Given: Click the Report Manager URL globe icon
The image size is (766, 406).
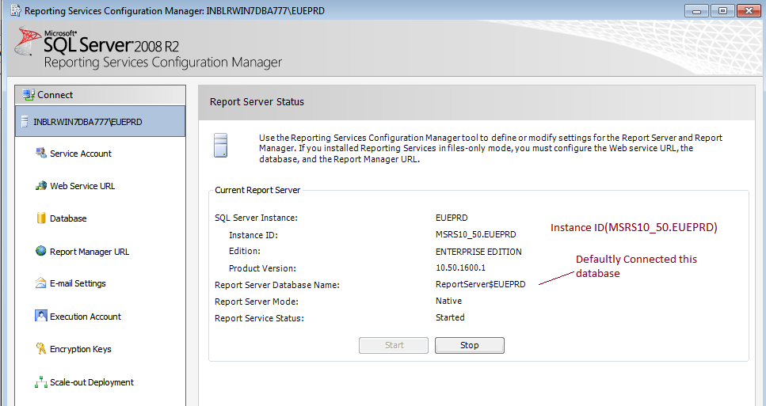Looking at the screenshot, I should [41, 251].
